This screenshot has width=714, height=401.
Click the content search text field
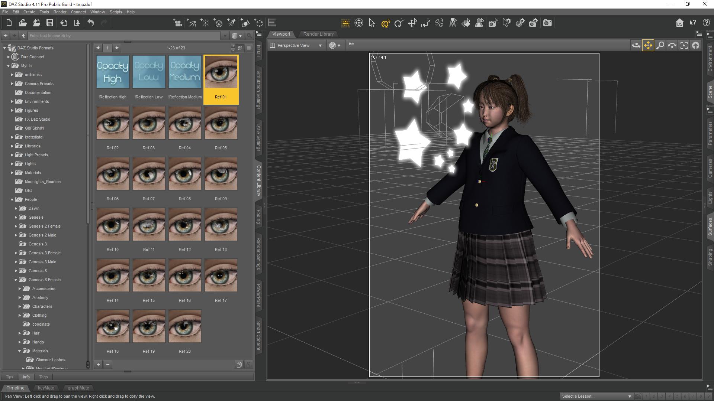pos(125,36)
